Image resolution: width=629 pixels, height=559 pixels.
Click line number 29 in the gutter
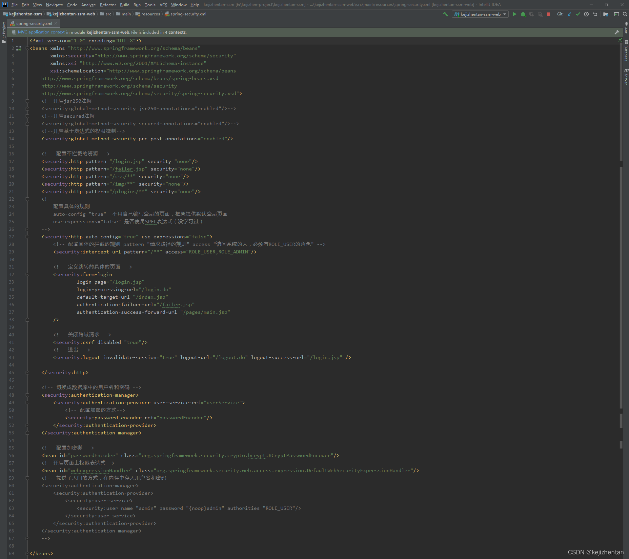pyautogui.click(x=11, y=252)
